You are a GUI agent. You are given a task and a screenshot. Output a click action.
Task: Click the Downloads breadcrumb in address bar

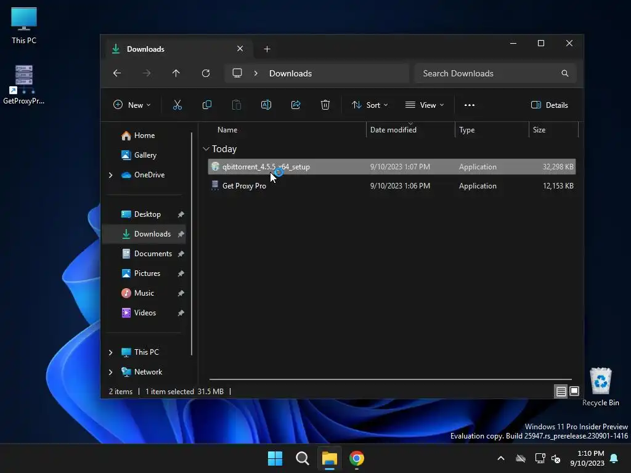(291, 73)
